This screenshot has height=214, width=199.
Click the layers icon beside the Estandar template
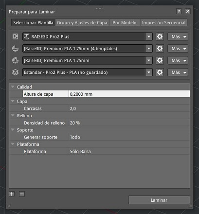tap(16, 72)
